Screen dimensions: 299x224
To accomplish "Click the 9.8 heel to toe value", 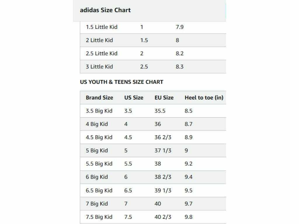I will coord(188,217).
